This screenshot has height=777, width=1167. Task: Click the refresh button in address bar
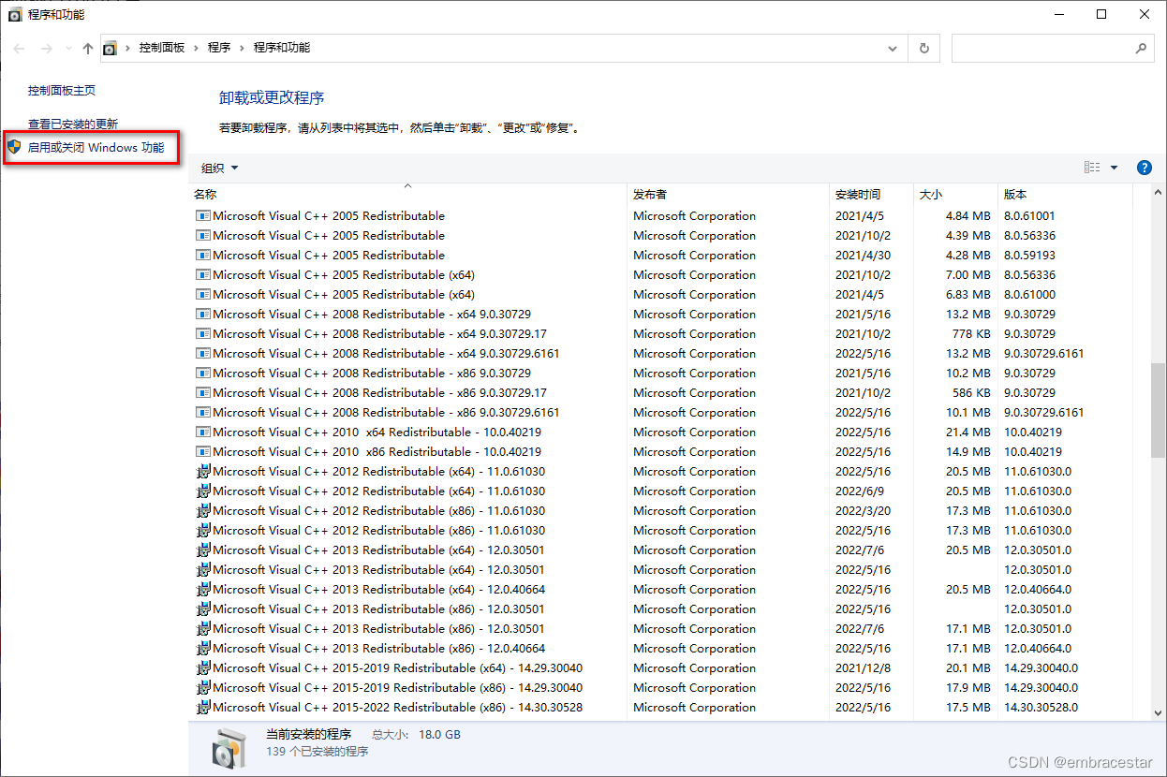pos(924,49)
